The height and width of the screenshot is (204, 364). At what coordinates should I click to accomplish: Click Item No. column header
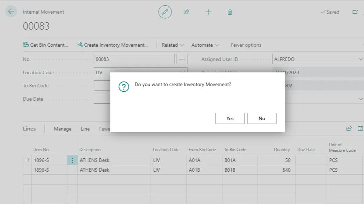pyautogui.click(x=41, y=150)
